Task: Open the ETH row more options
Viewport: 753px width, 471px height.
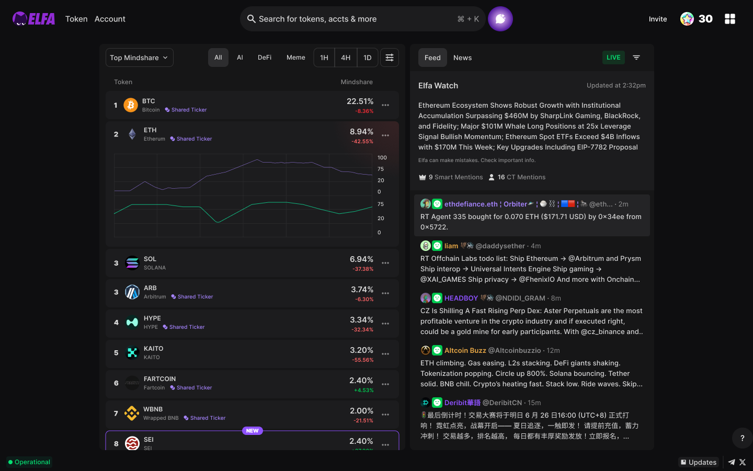Action: click(385, 135)
